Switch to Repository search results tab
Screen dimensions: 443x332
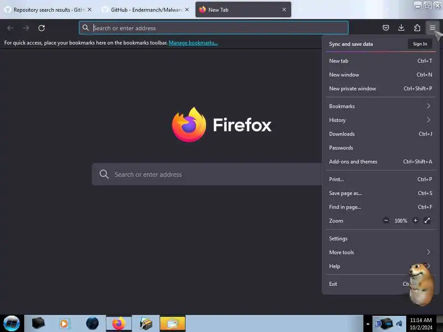point(48,10)
